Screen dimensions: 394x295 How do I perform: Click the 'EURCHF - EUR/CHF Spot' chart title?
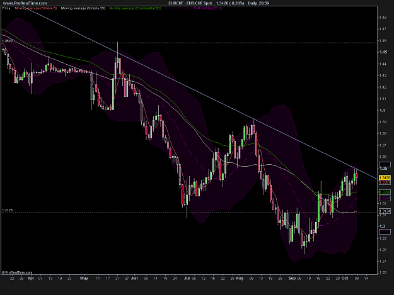[x=190, y=3]
